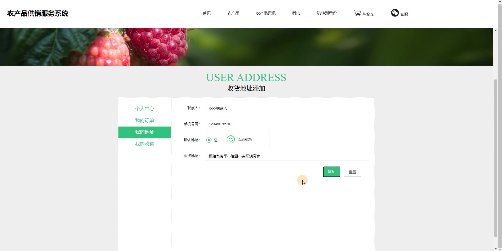Viewport: 502px width, 251px height.
Task: Go to 首页 in the navigation bar
Action: coord(207,13)
